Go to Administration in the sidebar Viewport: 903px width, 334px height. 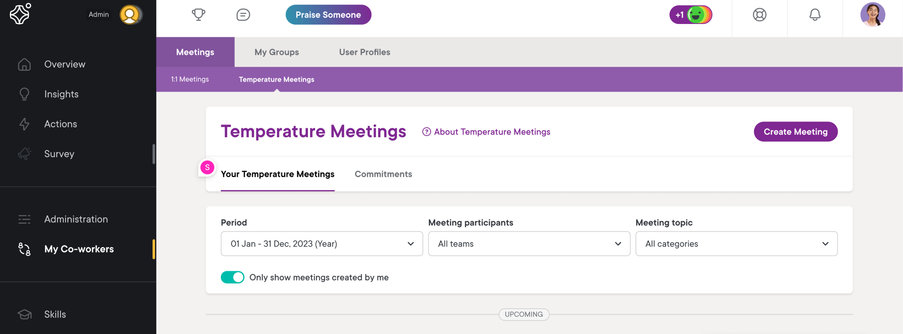(77, 220)
